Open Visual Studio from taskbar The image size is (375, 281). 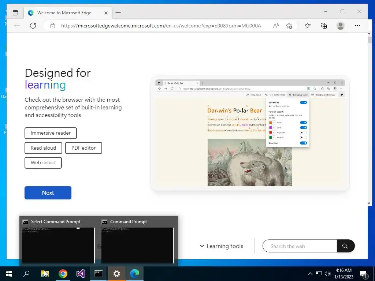(x=81, y=274)
